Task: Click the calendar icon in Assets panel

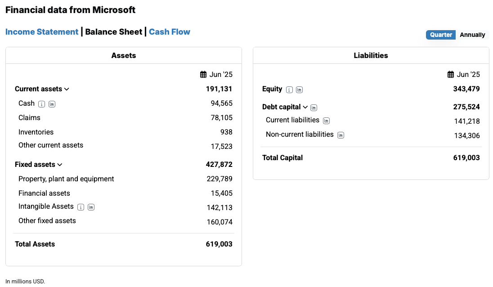Action: pos(203,75)
